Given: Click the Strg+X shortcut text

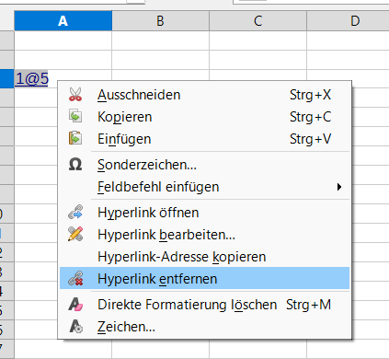Looking at the screenshot, I should pyautogui.click(x=310, y=95).
